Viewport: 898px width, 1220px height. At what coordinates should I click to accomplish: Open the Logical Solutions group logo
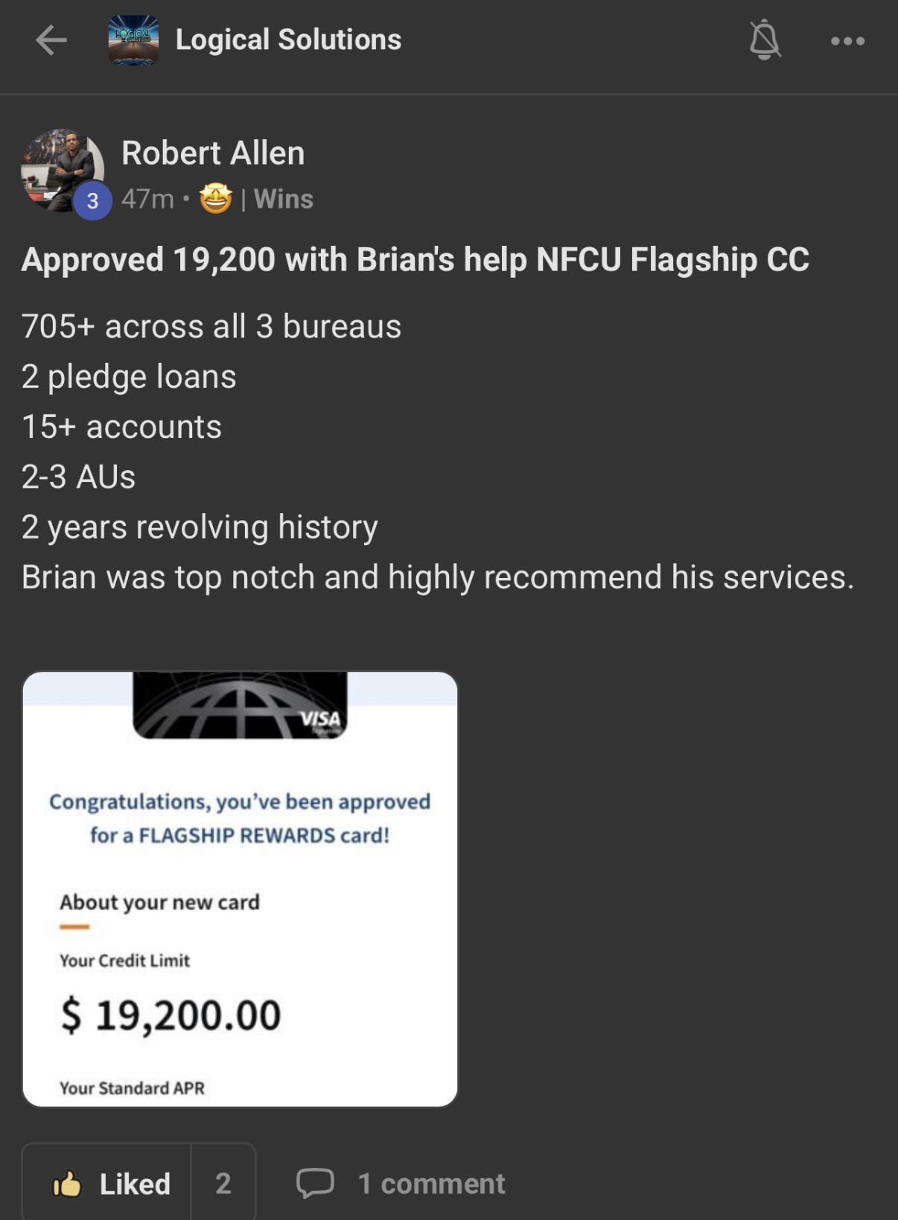[x=133, y=40]
